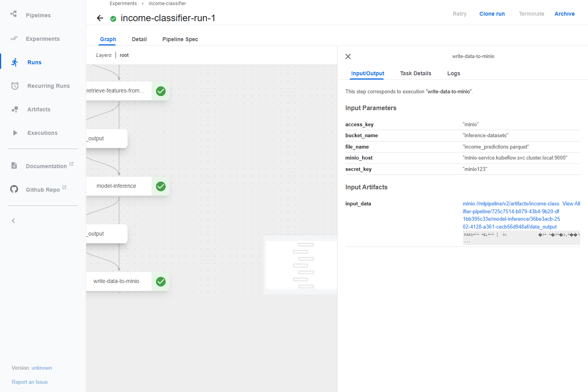Click the Archive button
This screenshot has width=588, height=392.
click(564, 14)
